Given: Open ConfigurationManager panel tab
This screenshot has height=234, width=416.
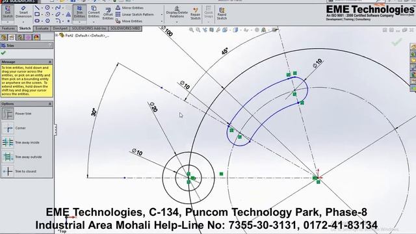Looking at the screenshot, I should [x=20, y=37].
